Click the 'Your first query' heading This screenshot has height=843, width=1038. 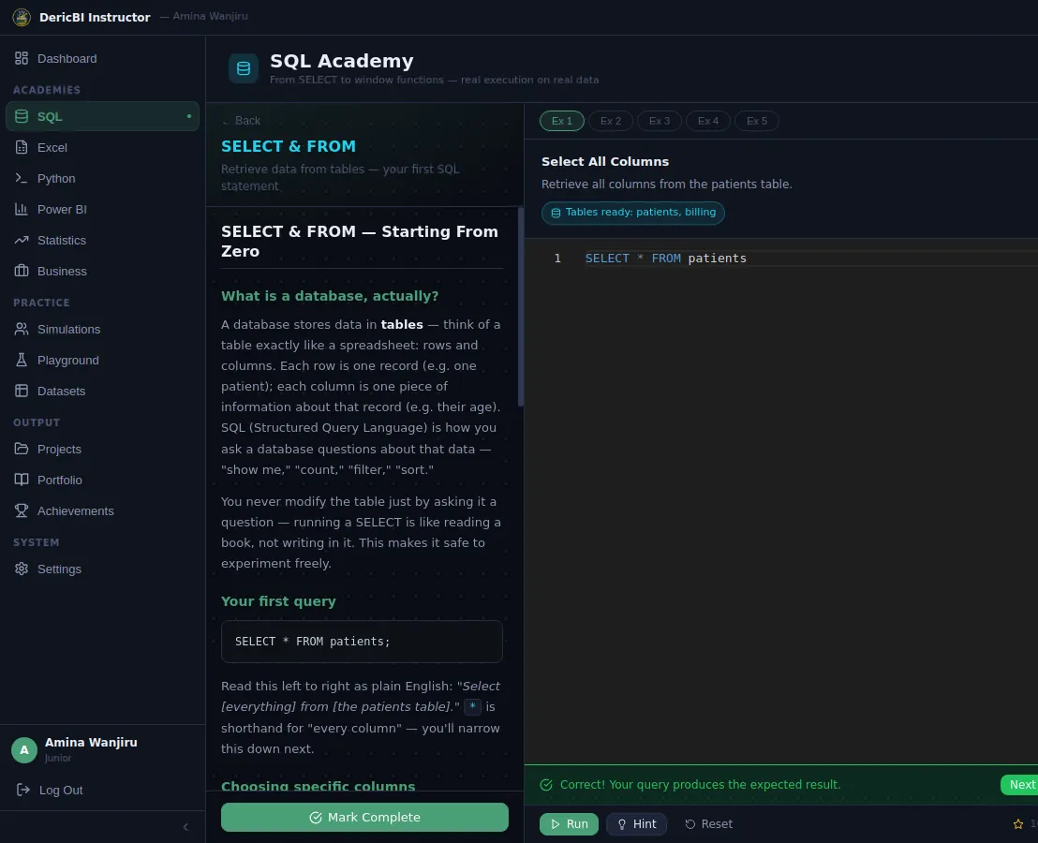pos(278,601)
